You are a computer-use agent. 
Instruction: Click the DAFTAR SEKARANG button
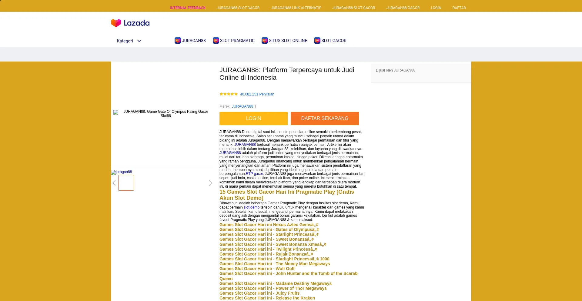pos(325,119)
